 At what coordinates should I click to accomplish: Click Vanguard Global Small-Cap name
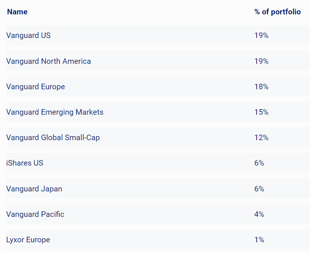53,138
